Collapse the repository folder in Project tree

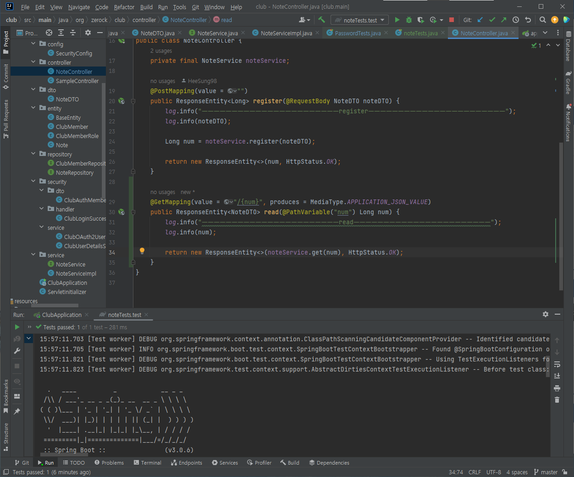(x=33, y=154)
